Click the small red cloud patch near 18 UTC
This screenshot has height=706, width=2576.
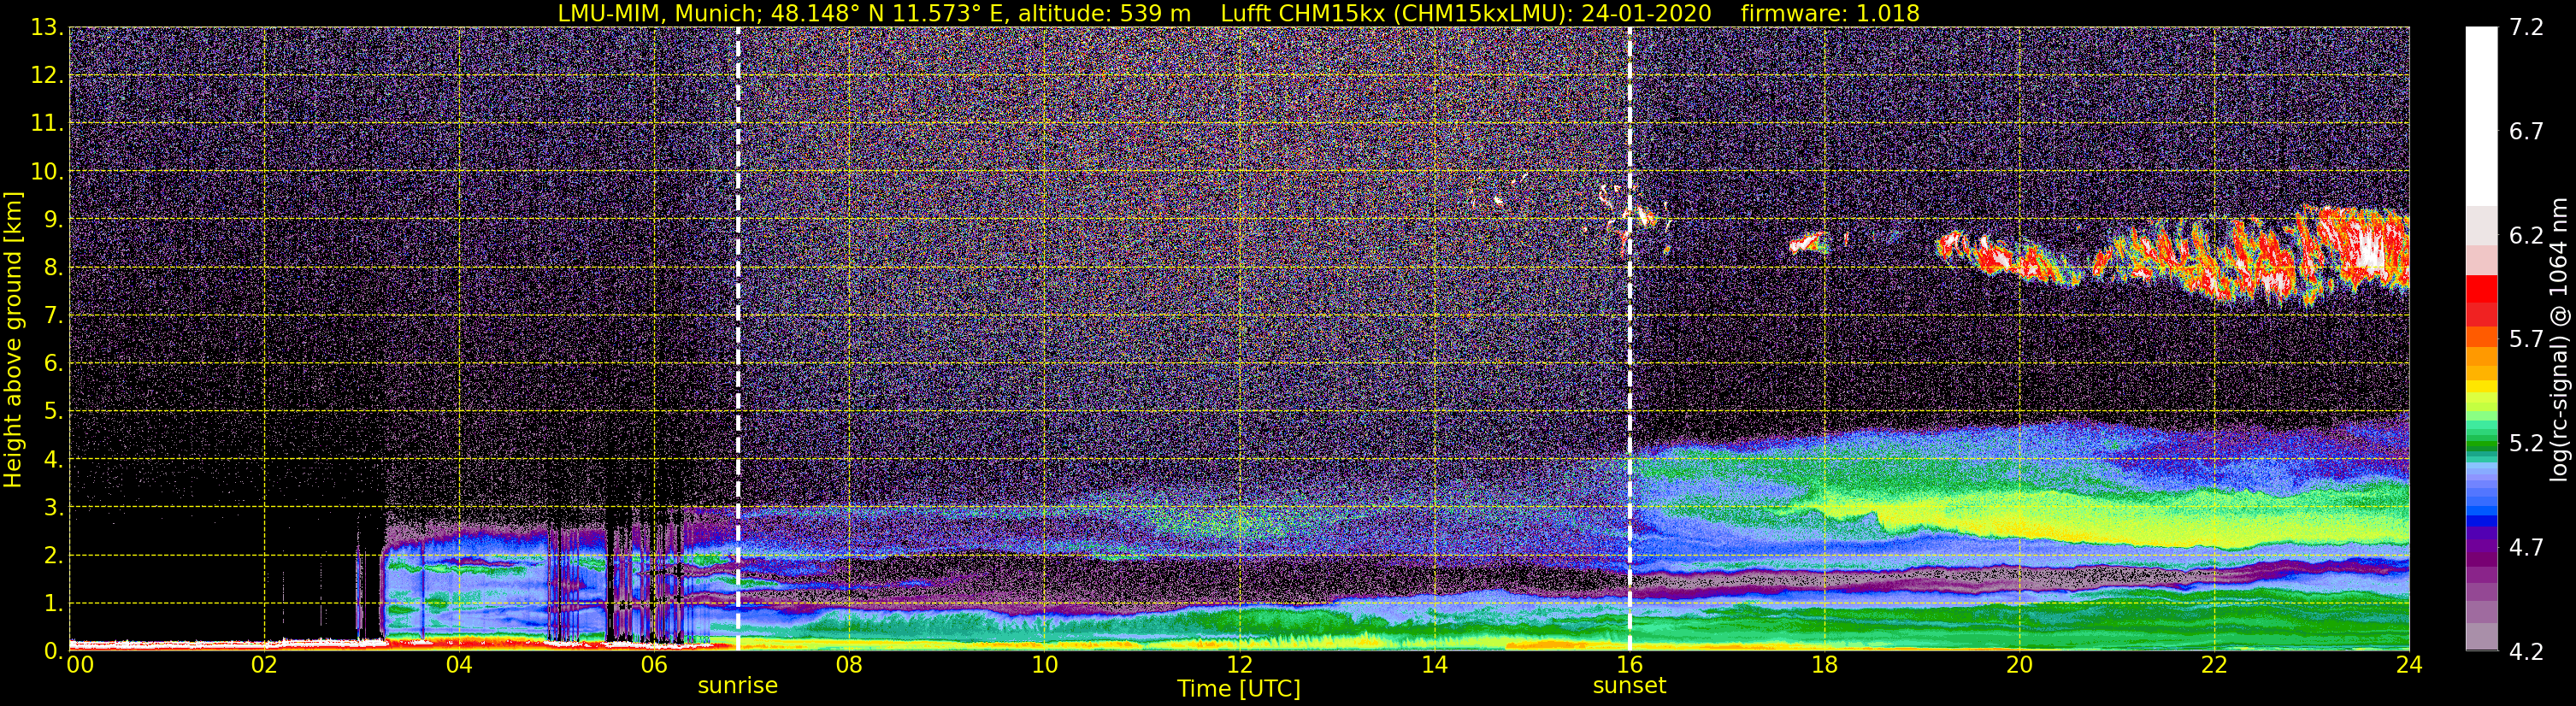pos(1808,242)
